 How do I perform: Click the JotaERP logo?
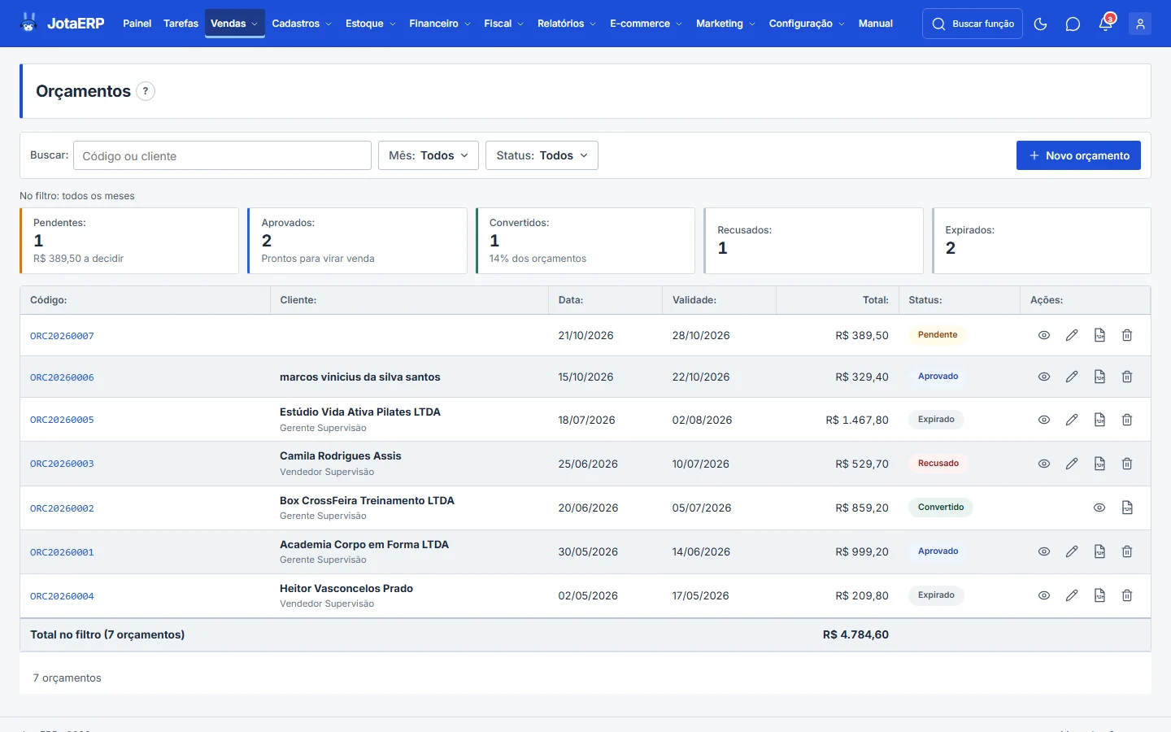[62, 24]
